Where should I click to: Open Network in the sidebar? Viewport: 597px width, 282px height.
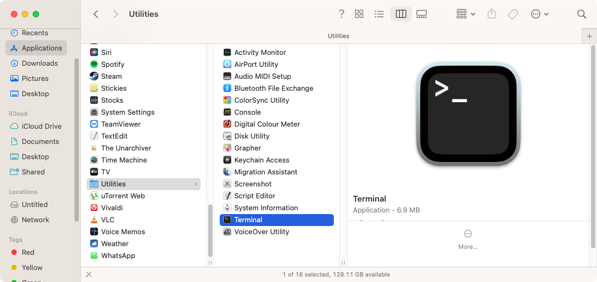point(30,220)
